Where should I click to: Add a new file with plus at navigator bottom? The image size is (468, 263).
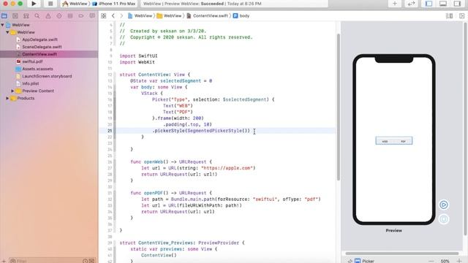(4, 261)
